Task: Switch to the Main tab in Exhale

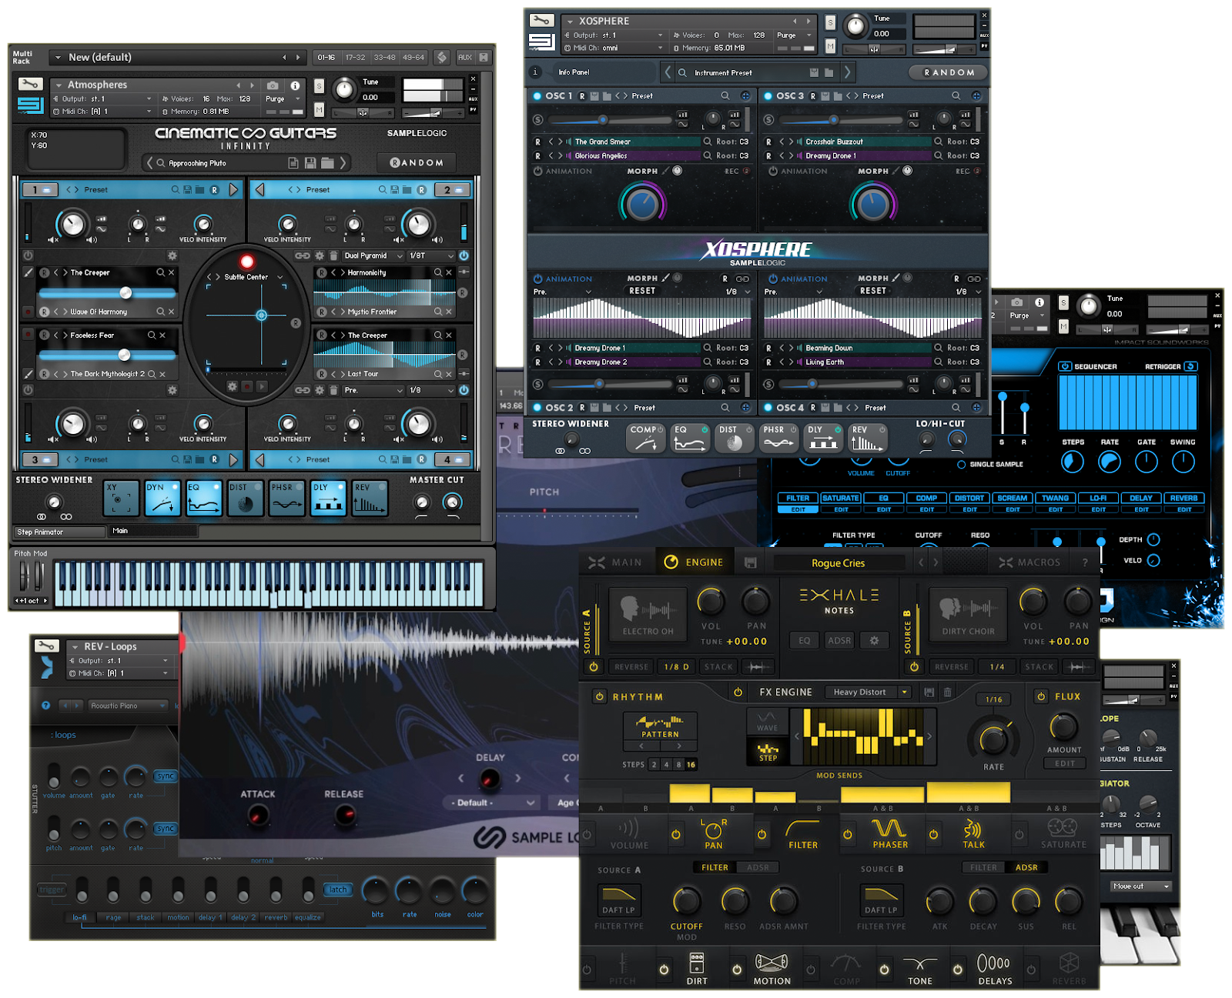Action: pos(616,562)
